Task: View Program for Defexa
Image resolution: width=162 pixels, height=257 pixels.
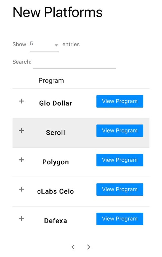Action: (120, 219)
